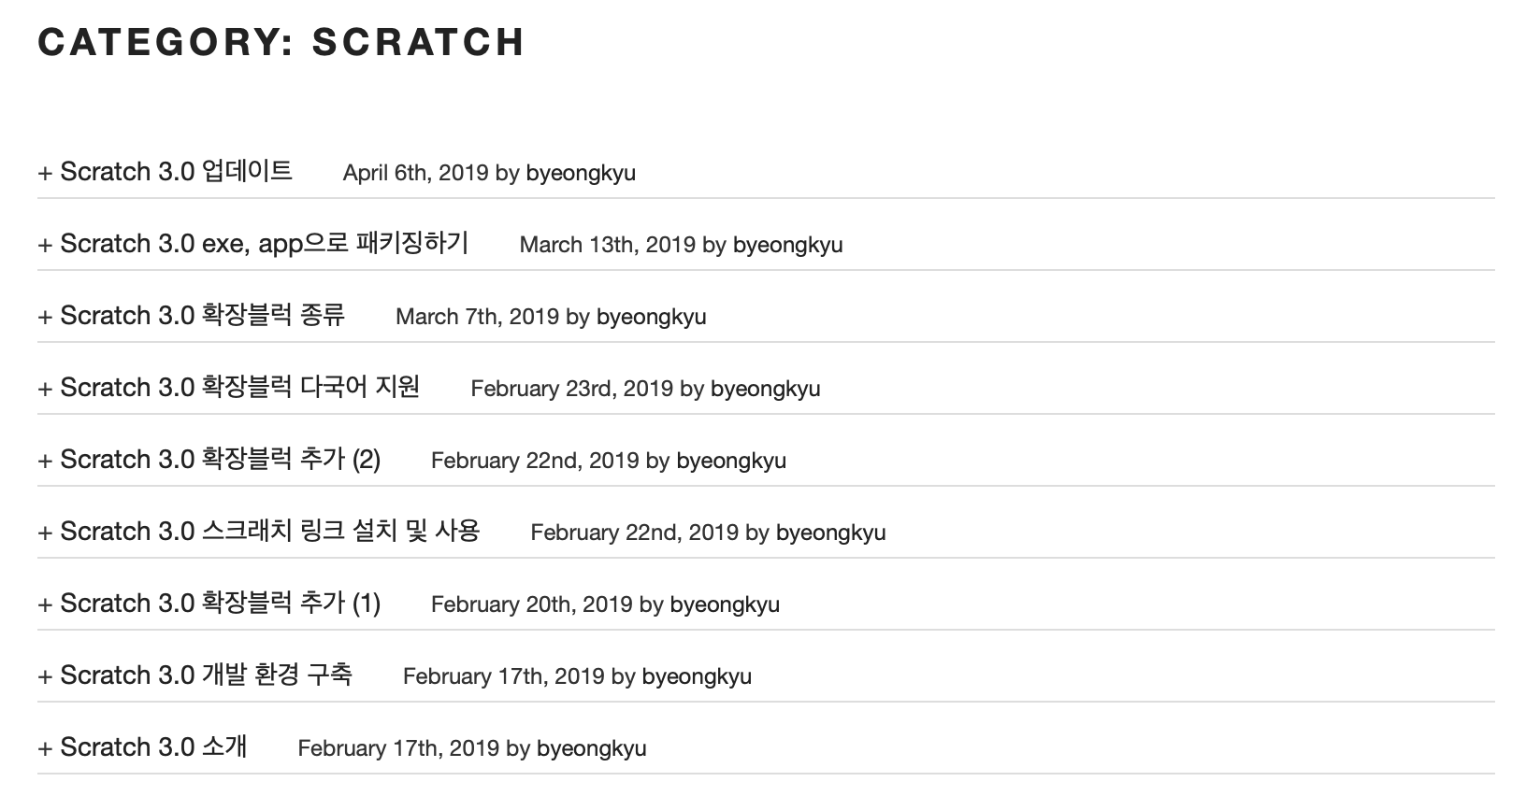Screen dimensions: 1526x796
Task: Click byeongkyu author link on March 13th post
Action: pyautogui.click(x=787, y=246)
